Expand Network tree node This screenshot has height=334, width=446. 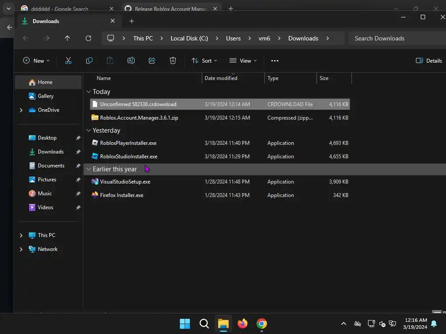[21, 249]
